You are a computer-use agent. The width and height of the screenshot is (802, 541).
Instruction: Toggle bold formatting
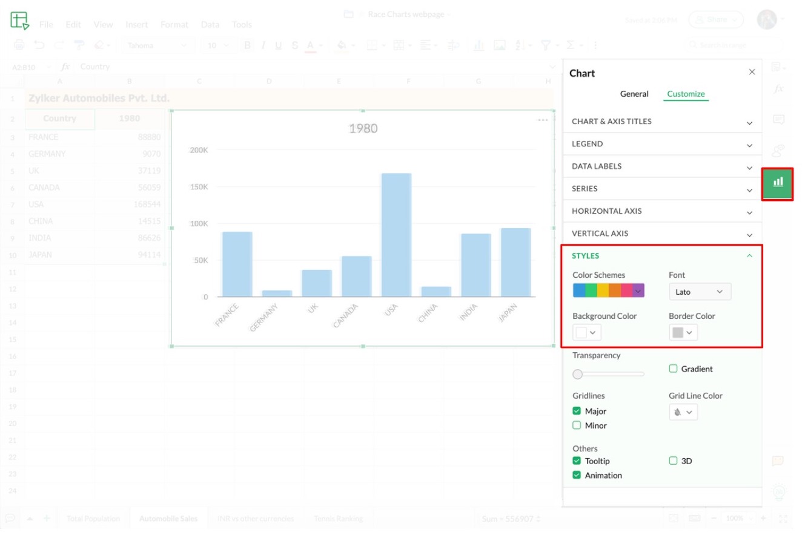coord(247,45)
